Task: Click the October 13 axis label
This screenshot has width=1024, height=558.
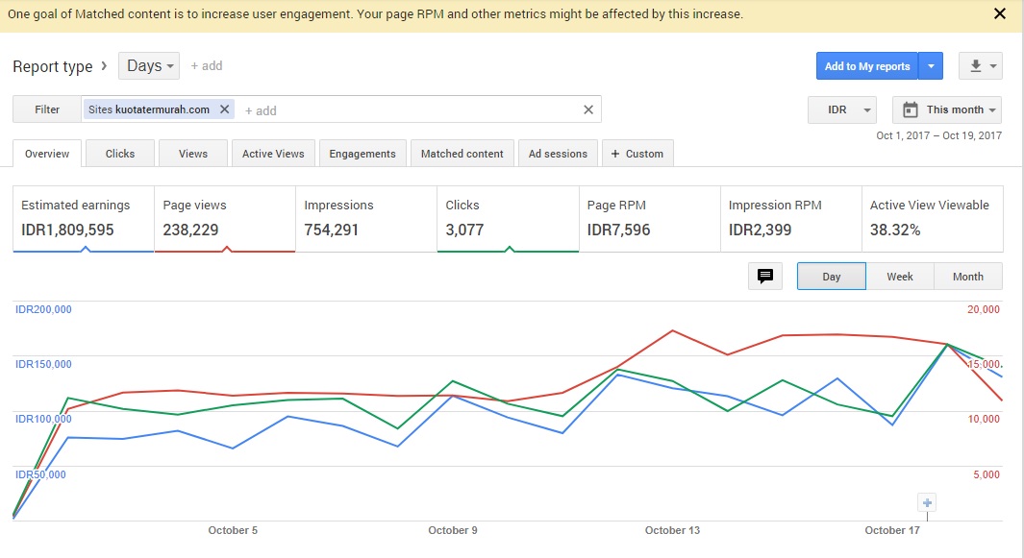Action: (672, 530)
